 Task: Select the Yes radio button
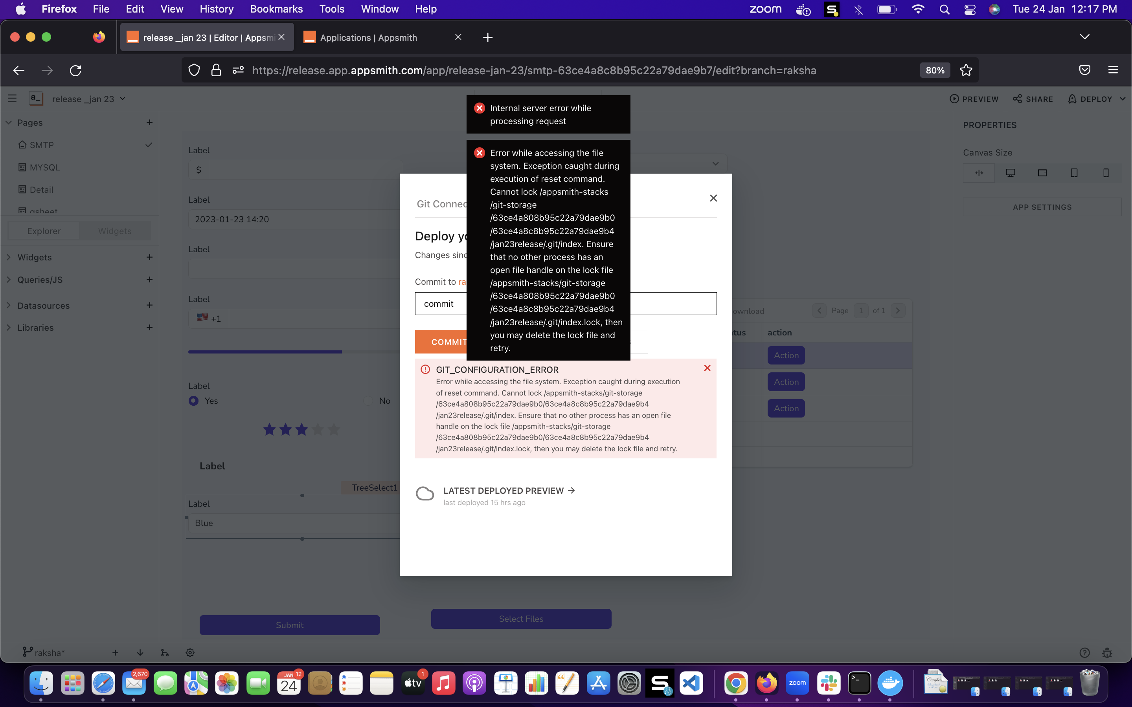click(x=193, y=401)
